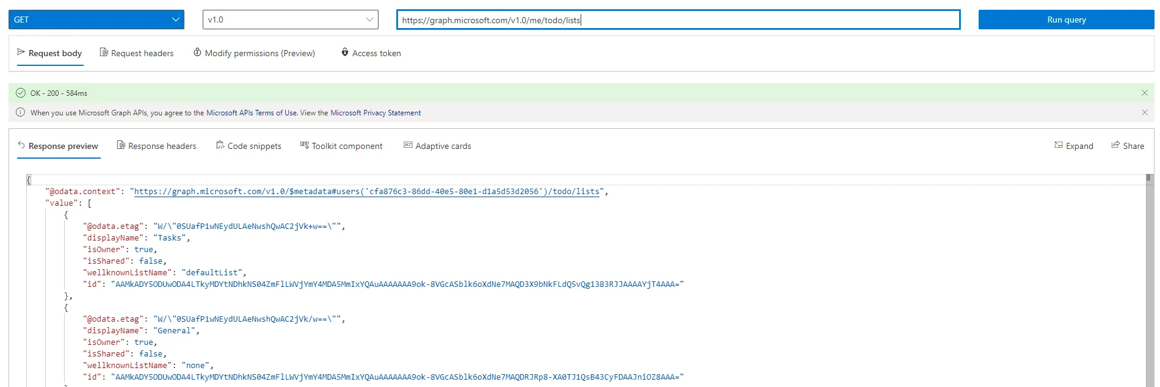Dismiss the terms of use notice

point(1145,112)
